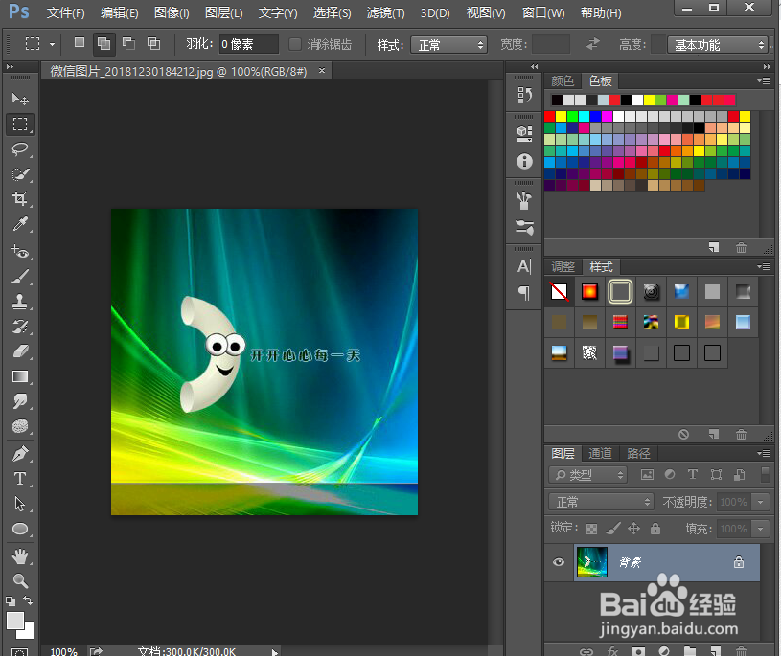Select the Horizontal Type tool
Screen dimensions: 781x656
[x=20, y=479]
